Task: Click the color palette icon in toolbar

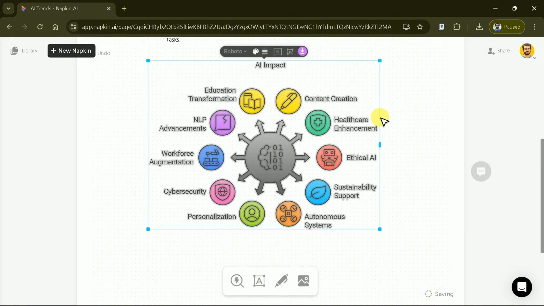Action: [x=256, y=51]
